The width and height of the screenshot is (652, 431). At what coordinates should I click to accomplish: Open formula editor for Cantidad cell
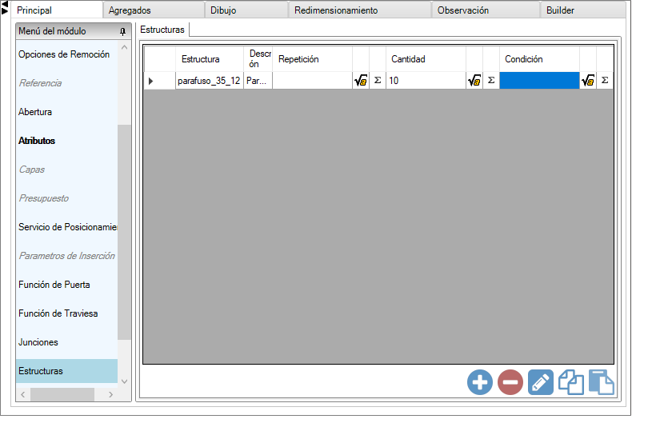(474, 80)
